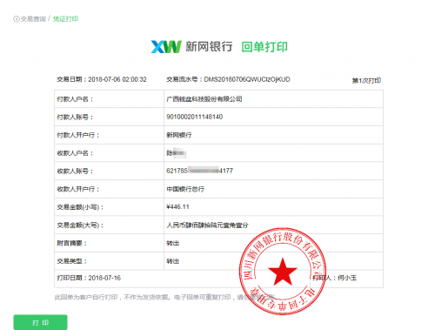Image resolution: width=435 pixels, height=330 pixels.
Task: Click the XW bank logo icon
Action: click(166, 47)
